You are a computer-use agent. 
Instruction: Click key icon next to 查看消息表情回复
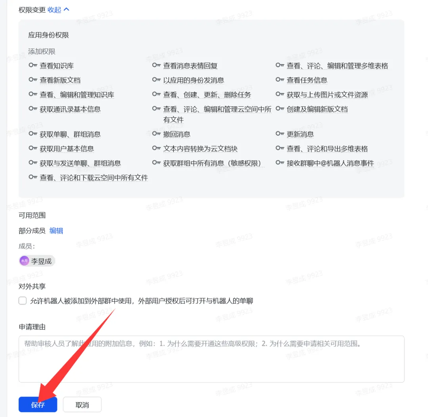[x=157, y=65]
